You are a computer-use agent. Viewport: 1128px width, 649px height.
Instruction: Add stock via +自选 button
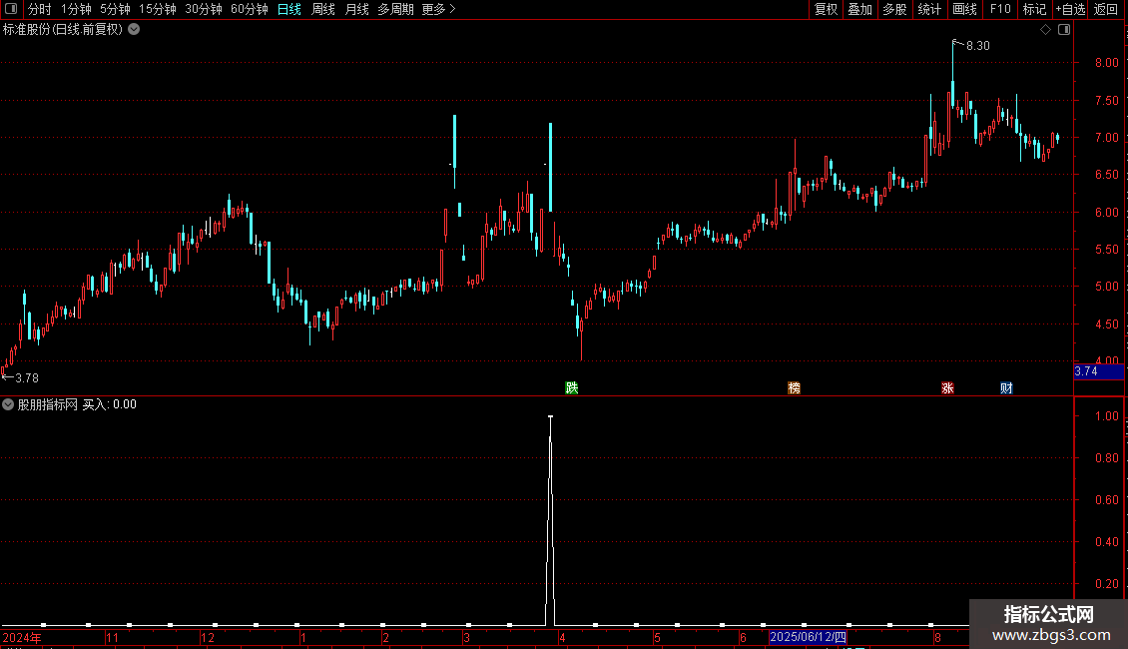1070,9
